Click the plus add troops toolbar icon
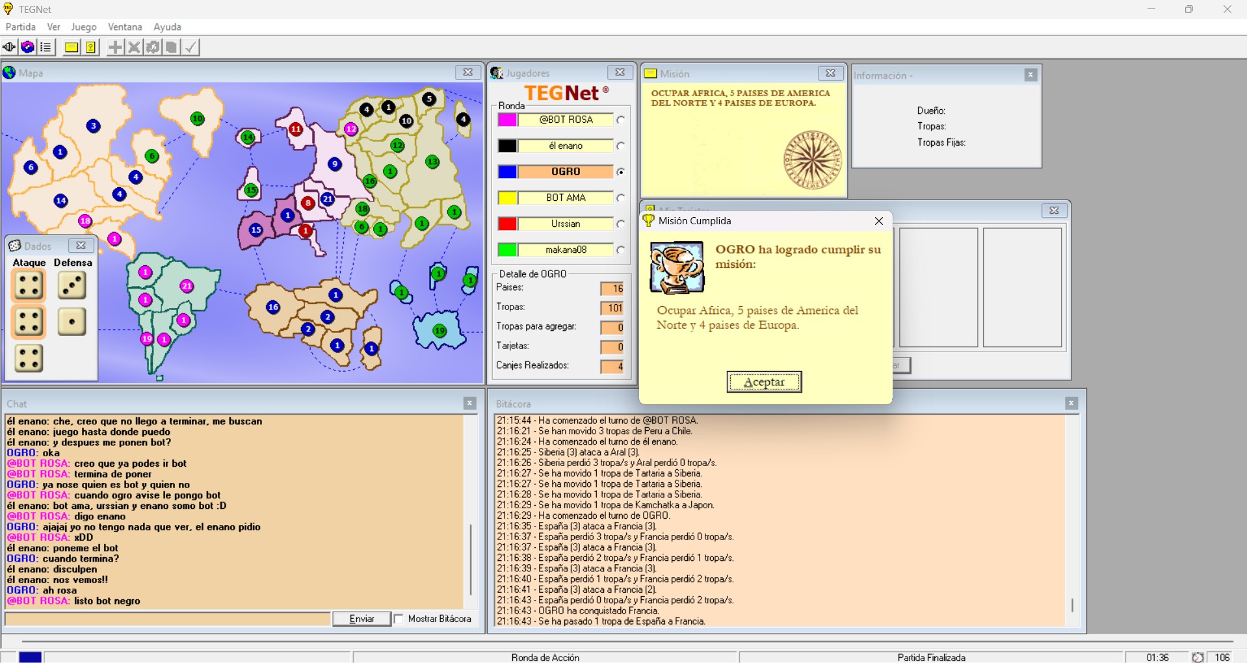The height and width of the screenshot is (663, 1247). tap(115, 47)
